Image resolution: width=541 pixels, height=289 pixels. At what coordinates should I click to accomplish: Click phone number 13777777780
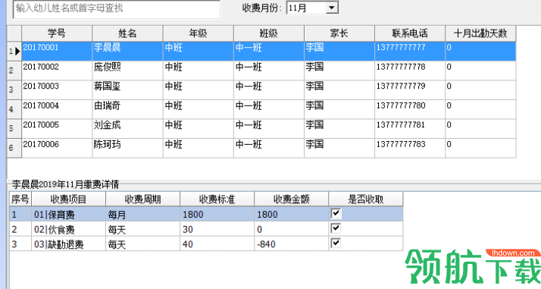click(410, 109)
